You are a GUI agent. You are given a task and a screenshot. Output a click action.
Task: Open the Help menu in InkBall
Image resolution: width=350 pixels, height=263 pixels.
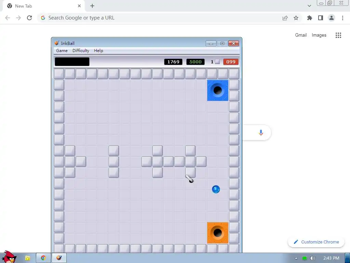[98, 51]
